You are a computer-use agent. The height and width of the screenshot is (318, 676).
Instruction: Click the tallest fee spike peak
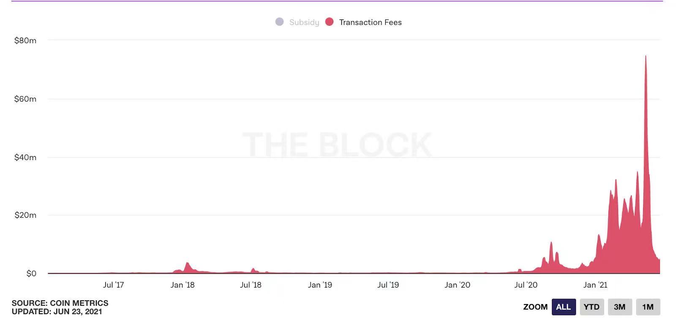645,57
